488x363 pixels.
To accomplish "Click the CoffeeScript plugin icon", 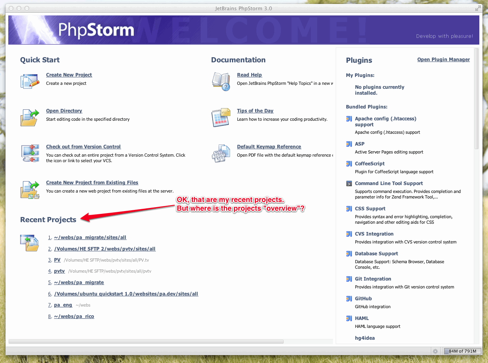I will click(349, 164).
